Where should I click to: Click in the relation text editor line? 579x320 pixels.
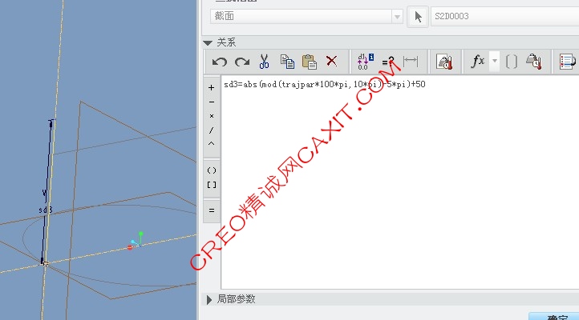click(x=325, y=84)
